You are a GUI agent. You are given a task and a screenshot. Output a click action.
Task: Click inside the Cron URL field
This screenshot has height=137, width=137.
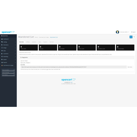point(73,67)
